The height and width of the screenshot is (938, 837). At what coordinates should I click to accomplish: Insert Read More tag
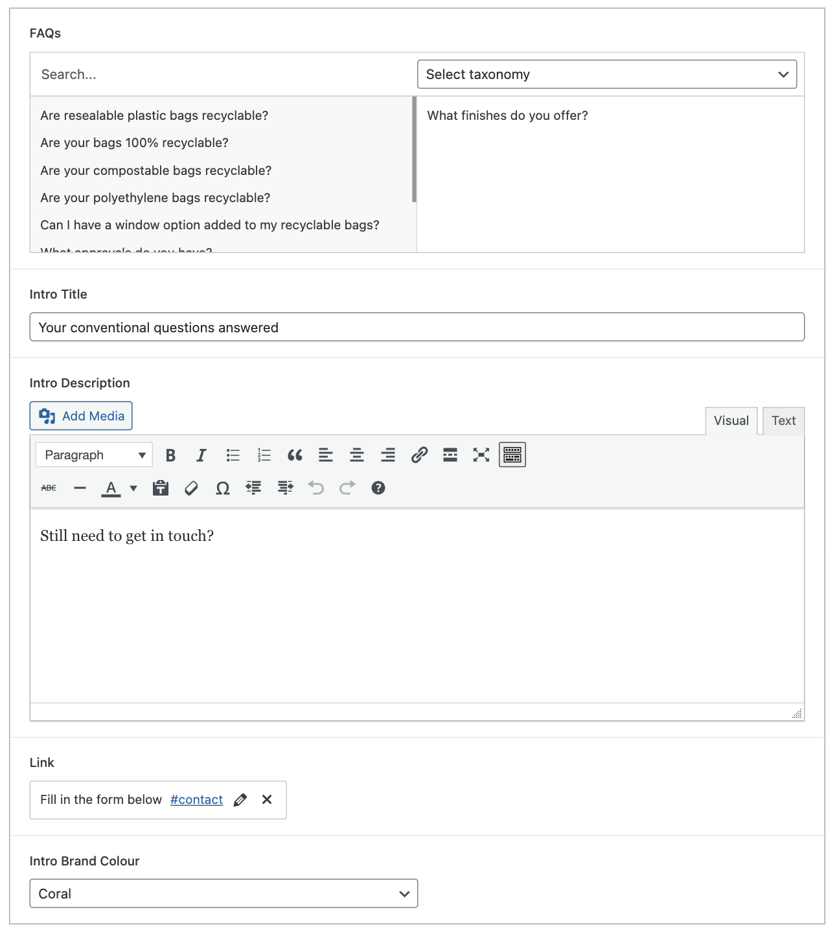point(450,455)
